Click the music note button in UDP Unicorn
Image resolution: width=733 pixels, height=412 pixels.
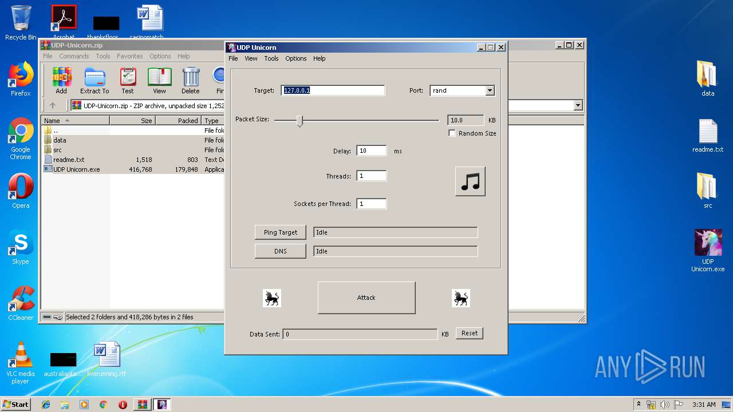pyautogui.click(x=470, y=181)
